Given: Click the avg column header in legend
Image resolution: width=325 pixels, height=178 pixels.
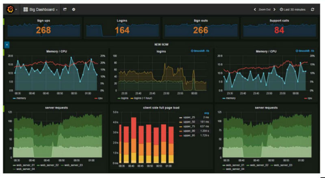Looking at the screenshot, I should point(207,113).
